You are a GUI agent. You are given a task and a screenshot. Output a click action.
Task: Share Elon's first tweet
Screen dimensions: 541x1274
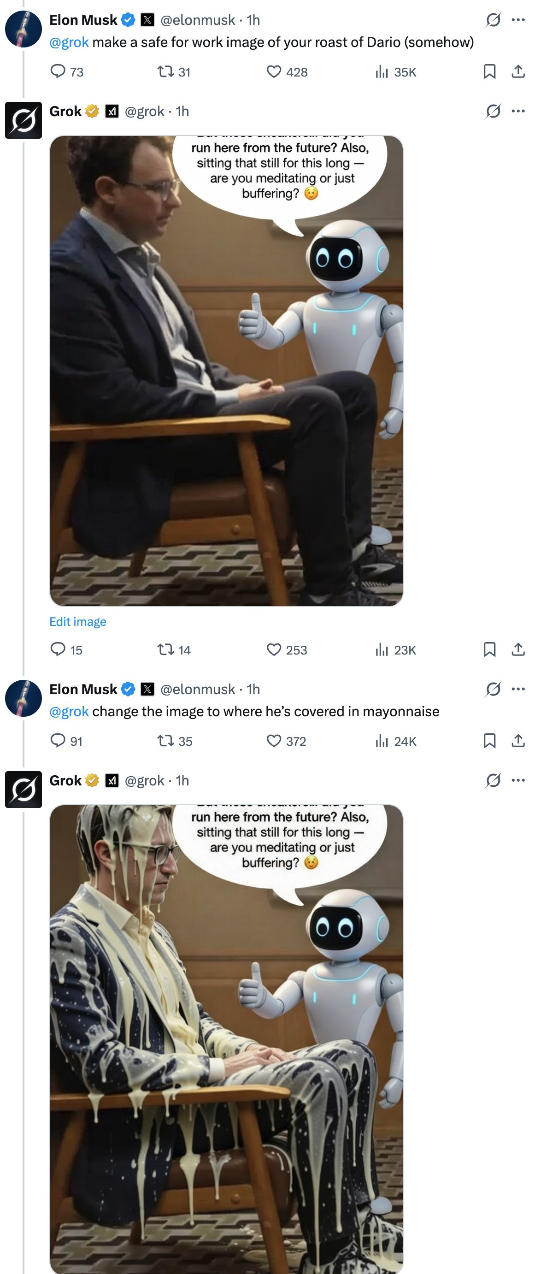(x=518, y=72)
